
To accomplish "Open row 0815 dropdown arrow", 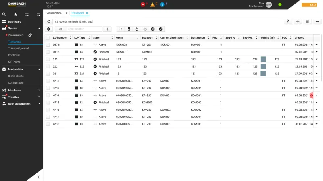I will tap(317, 52).
